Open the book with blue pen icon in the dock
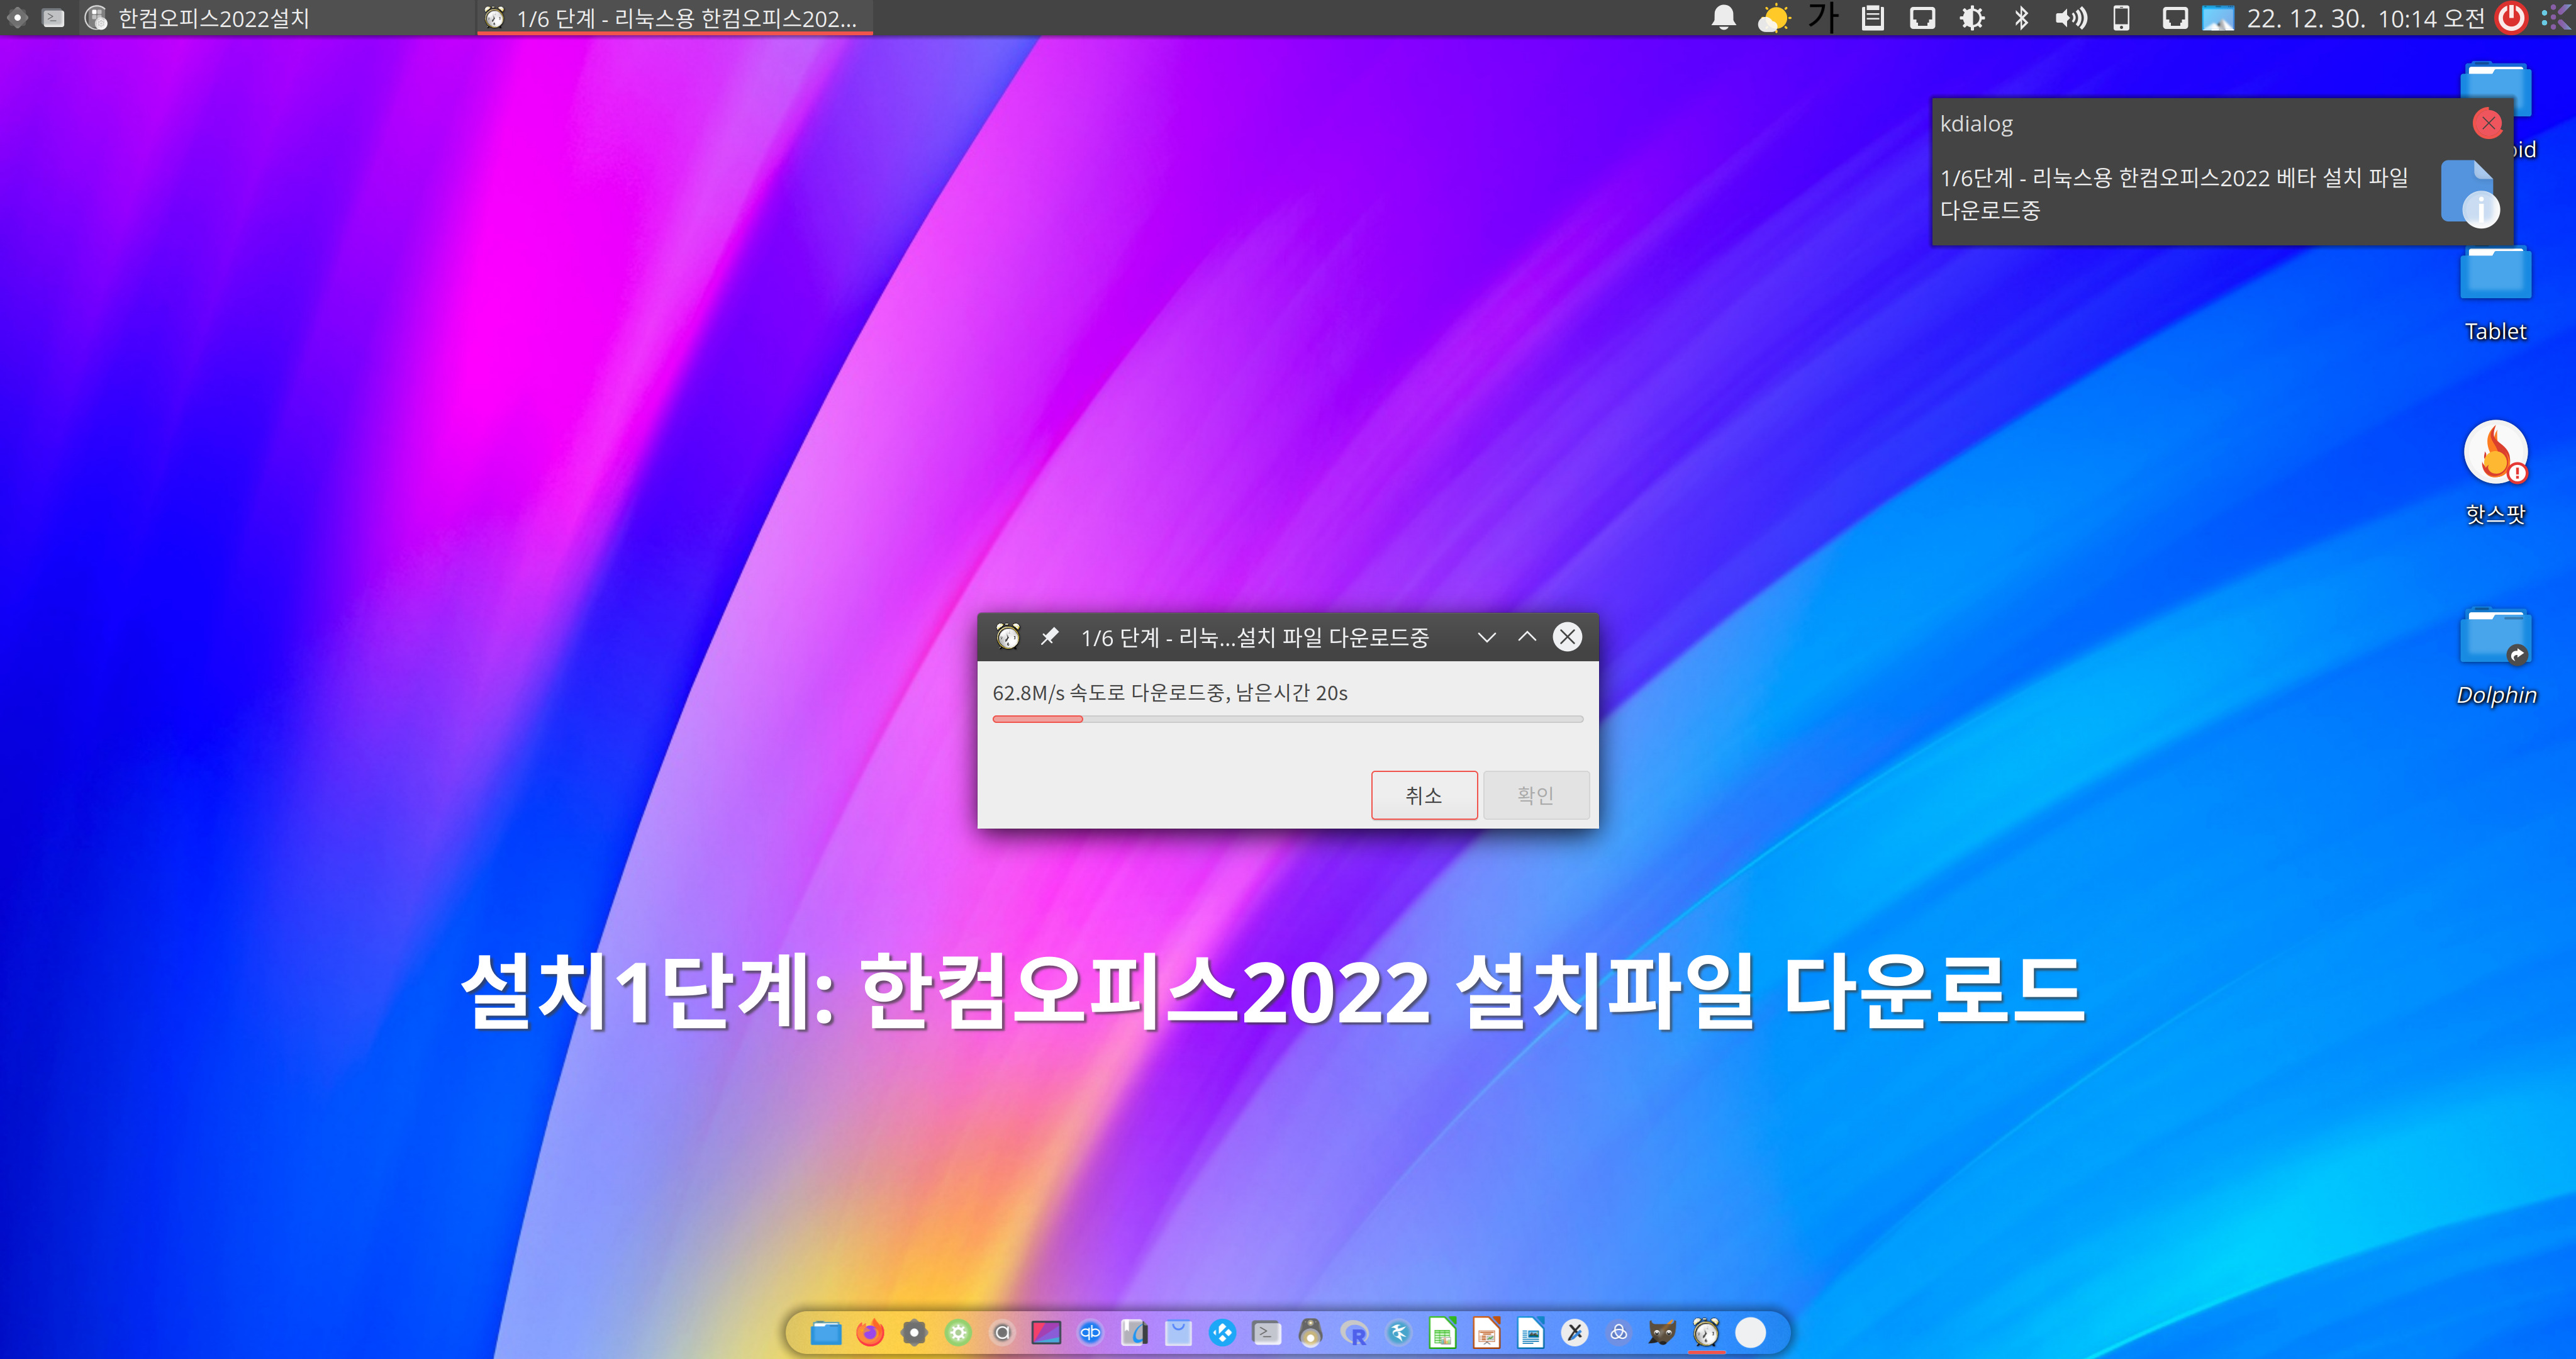 (1134, 1332)
